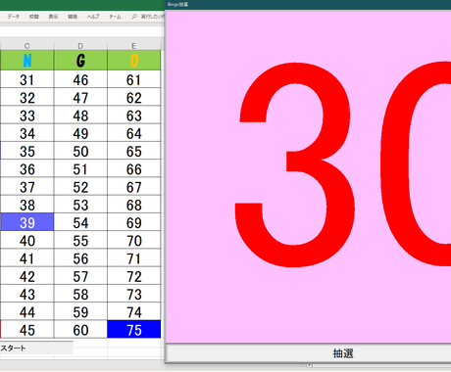Select the highlighted cell 39

click(27, 223)
